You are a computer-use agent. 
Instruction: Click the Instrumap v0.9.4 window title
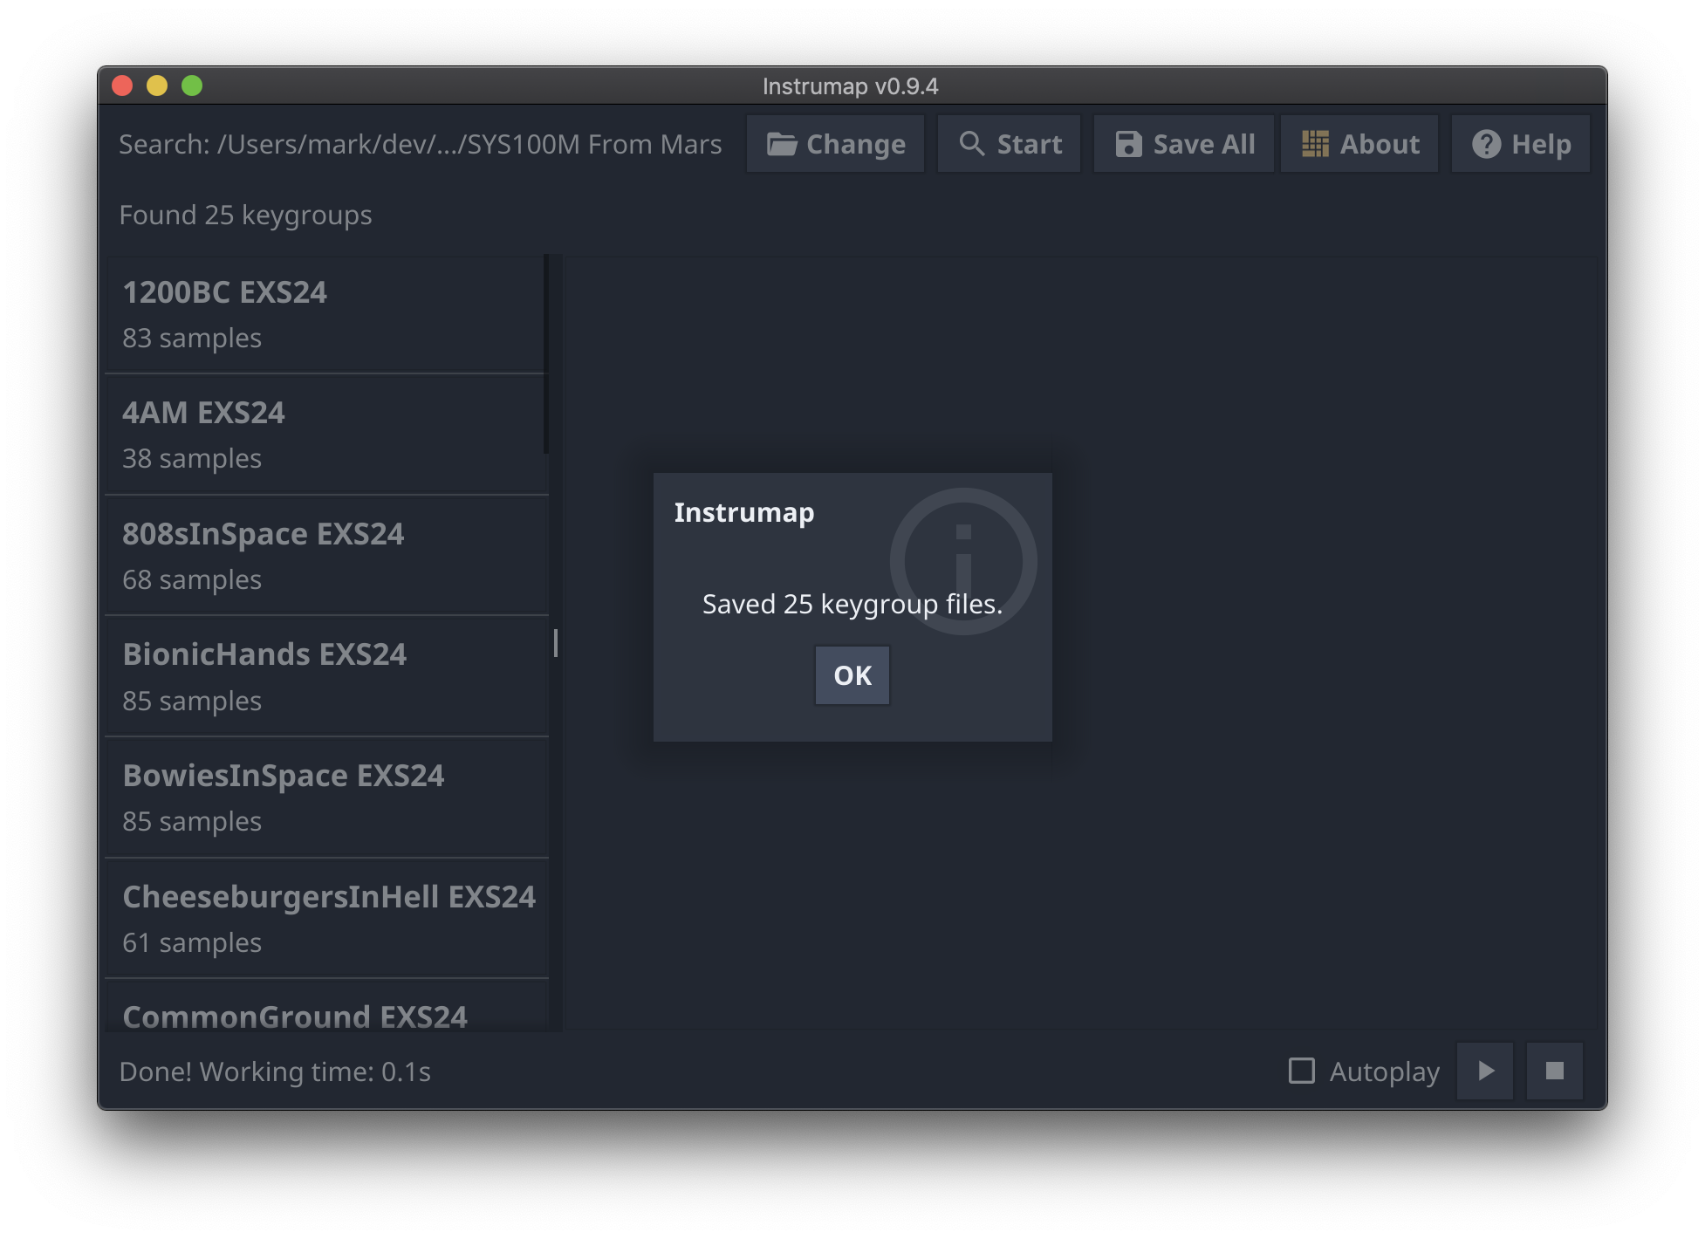tap(851, 86)
